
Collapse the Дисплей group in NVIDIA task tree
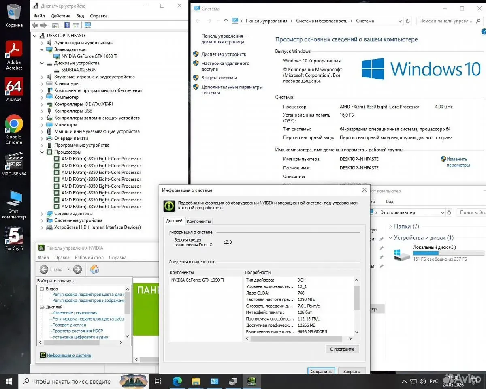[x=41, y=307]
